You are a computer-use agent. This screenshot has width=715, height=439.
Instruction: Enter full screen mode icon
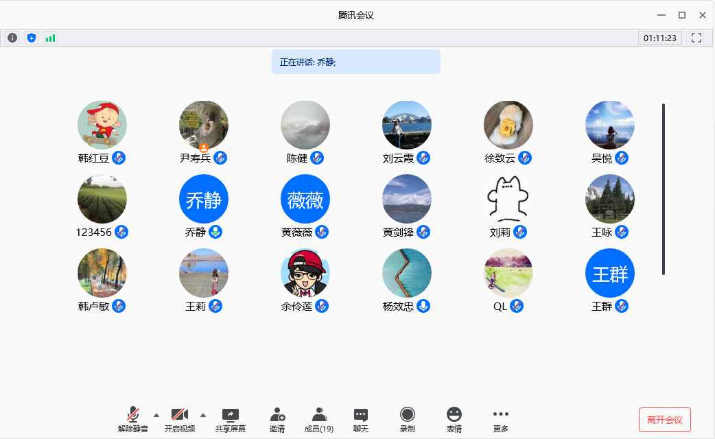click(x=696, y=38)
